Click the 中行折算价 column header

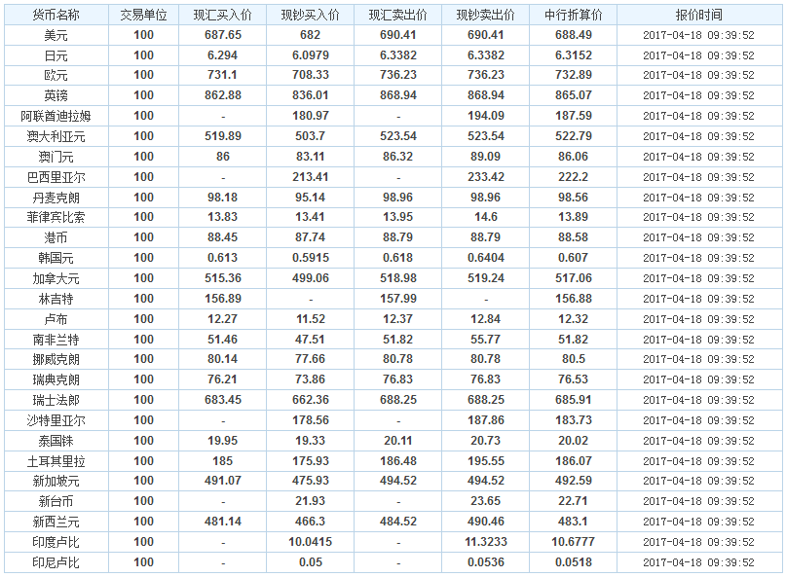(574, 15)
